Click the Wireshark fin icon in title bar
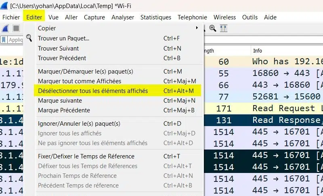The width and height of the screenshot is (323, 196). tap(4, 6)
